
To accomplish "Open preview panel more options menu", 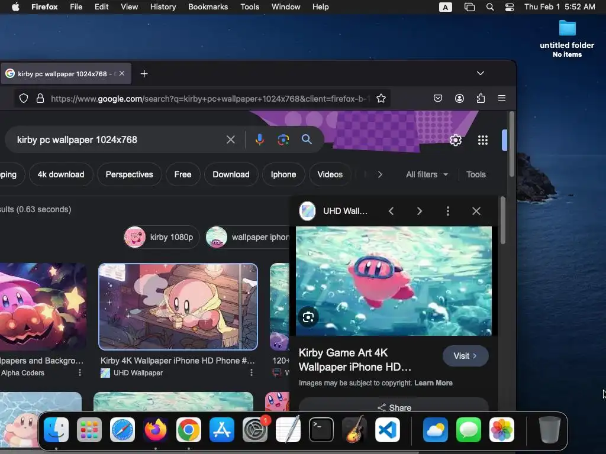I will click(x=448, y=211).
